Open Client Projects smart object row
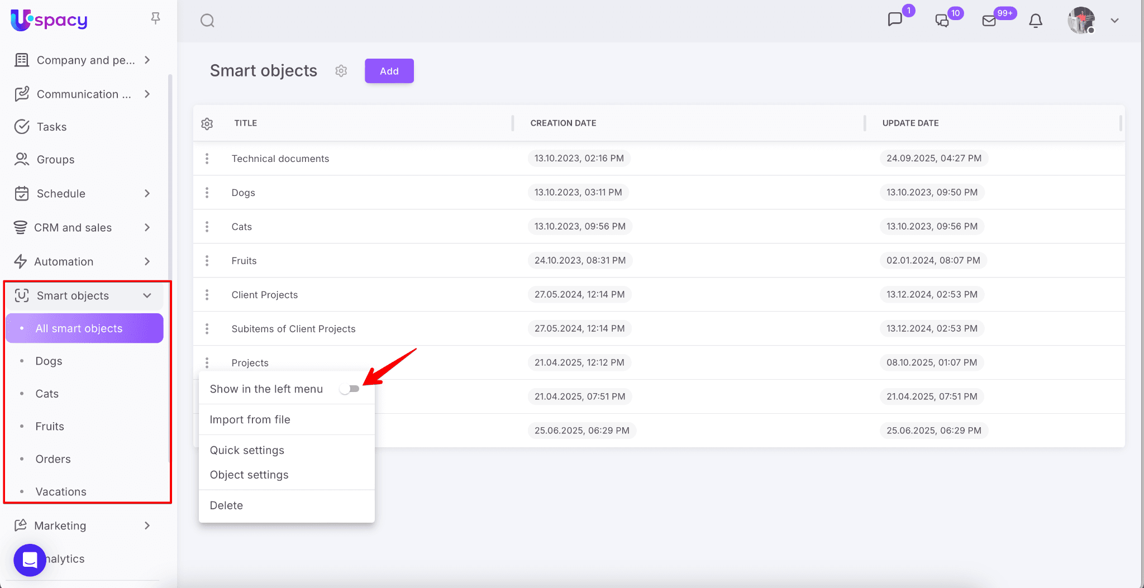 pyautogui.click(x=265, y=295)
